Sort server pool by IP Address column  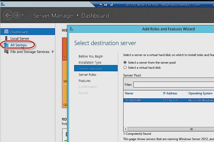170,93
